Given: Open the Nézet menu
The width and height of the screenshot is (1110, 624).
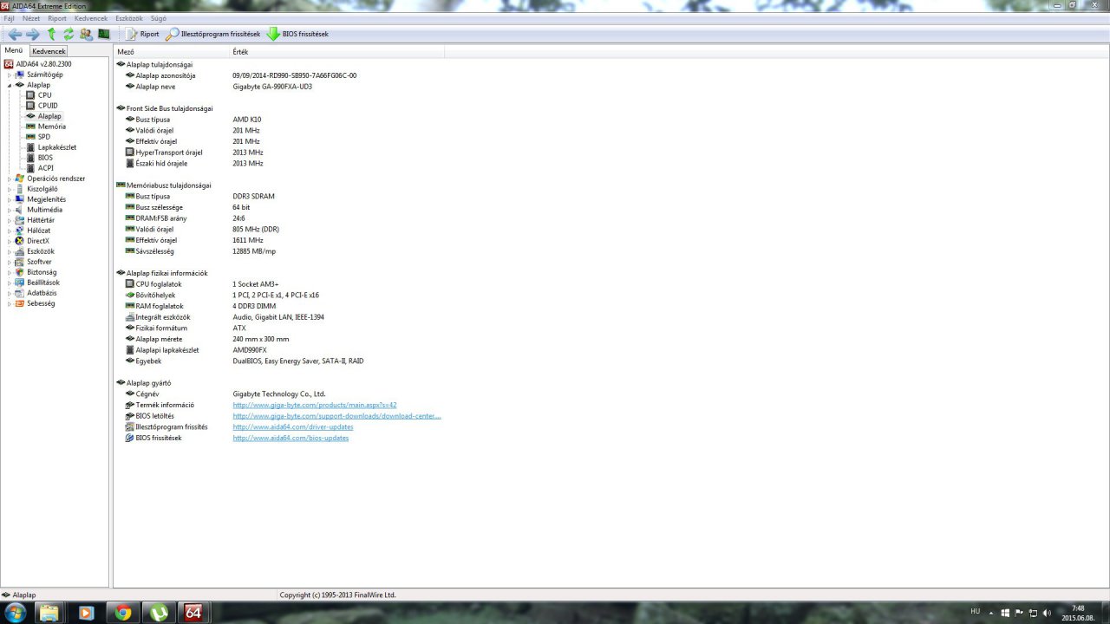Looking at the screenshot, I should pos(31,18).
